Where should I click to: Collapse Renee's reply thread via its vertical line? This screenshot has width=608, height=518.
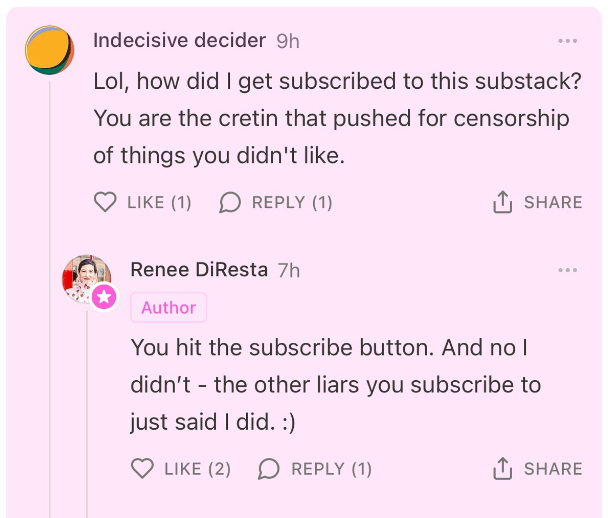(87, 414)
